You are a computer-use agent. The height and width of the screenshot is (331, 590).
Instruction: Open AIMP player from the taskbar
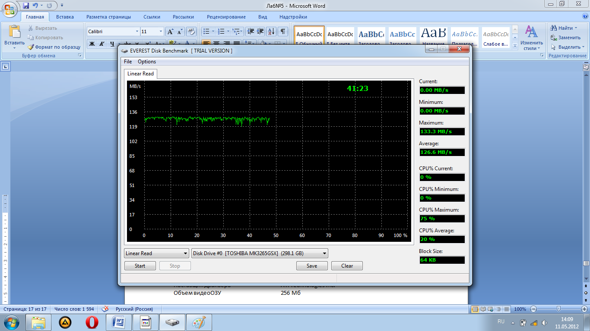[x=65, y=322]
